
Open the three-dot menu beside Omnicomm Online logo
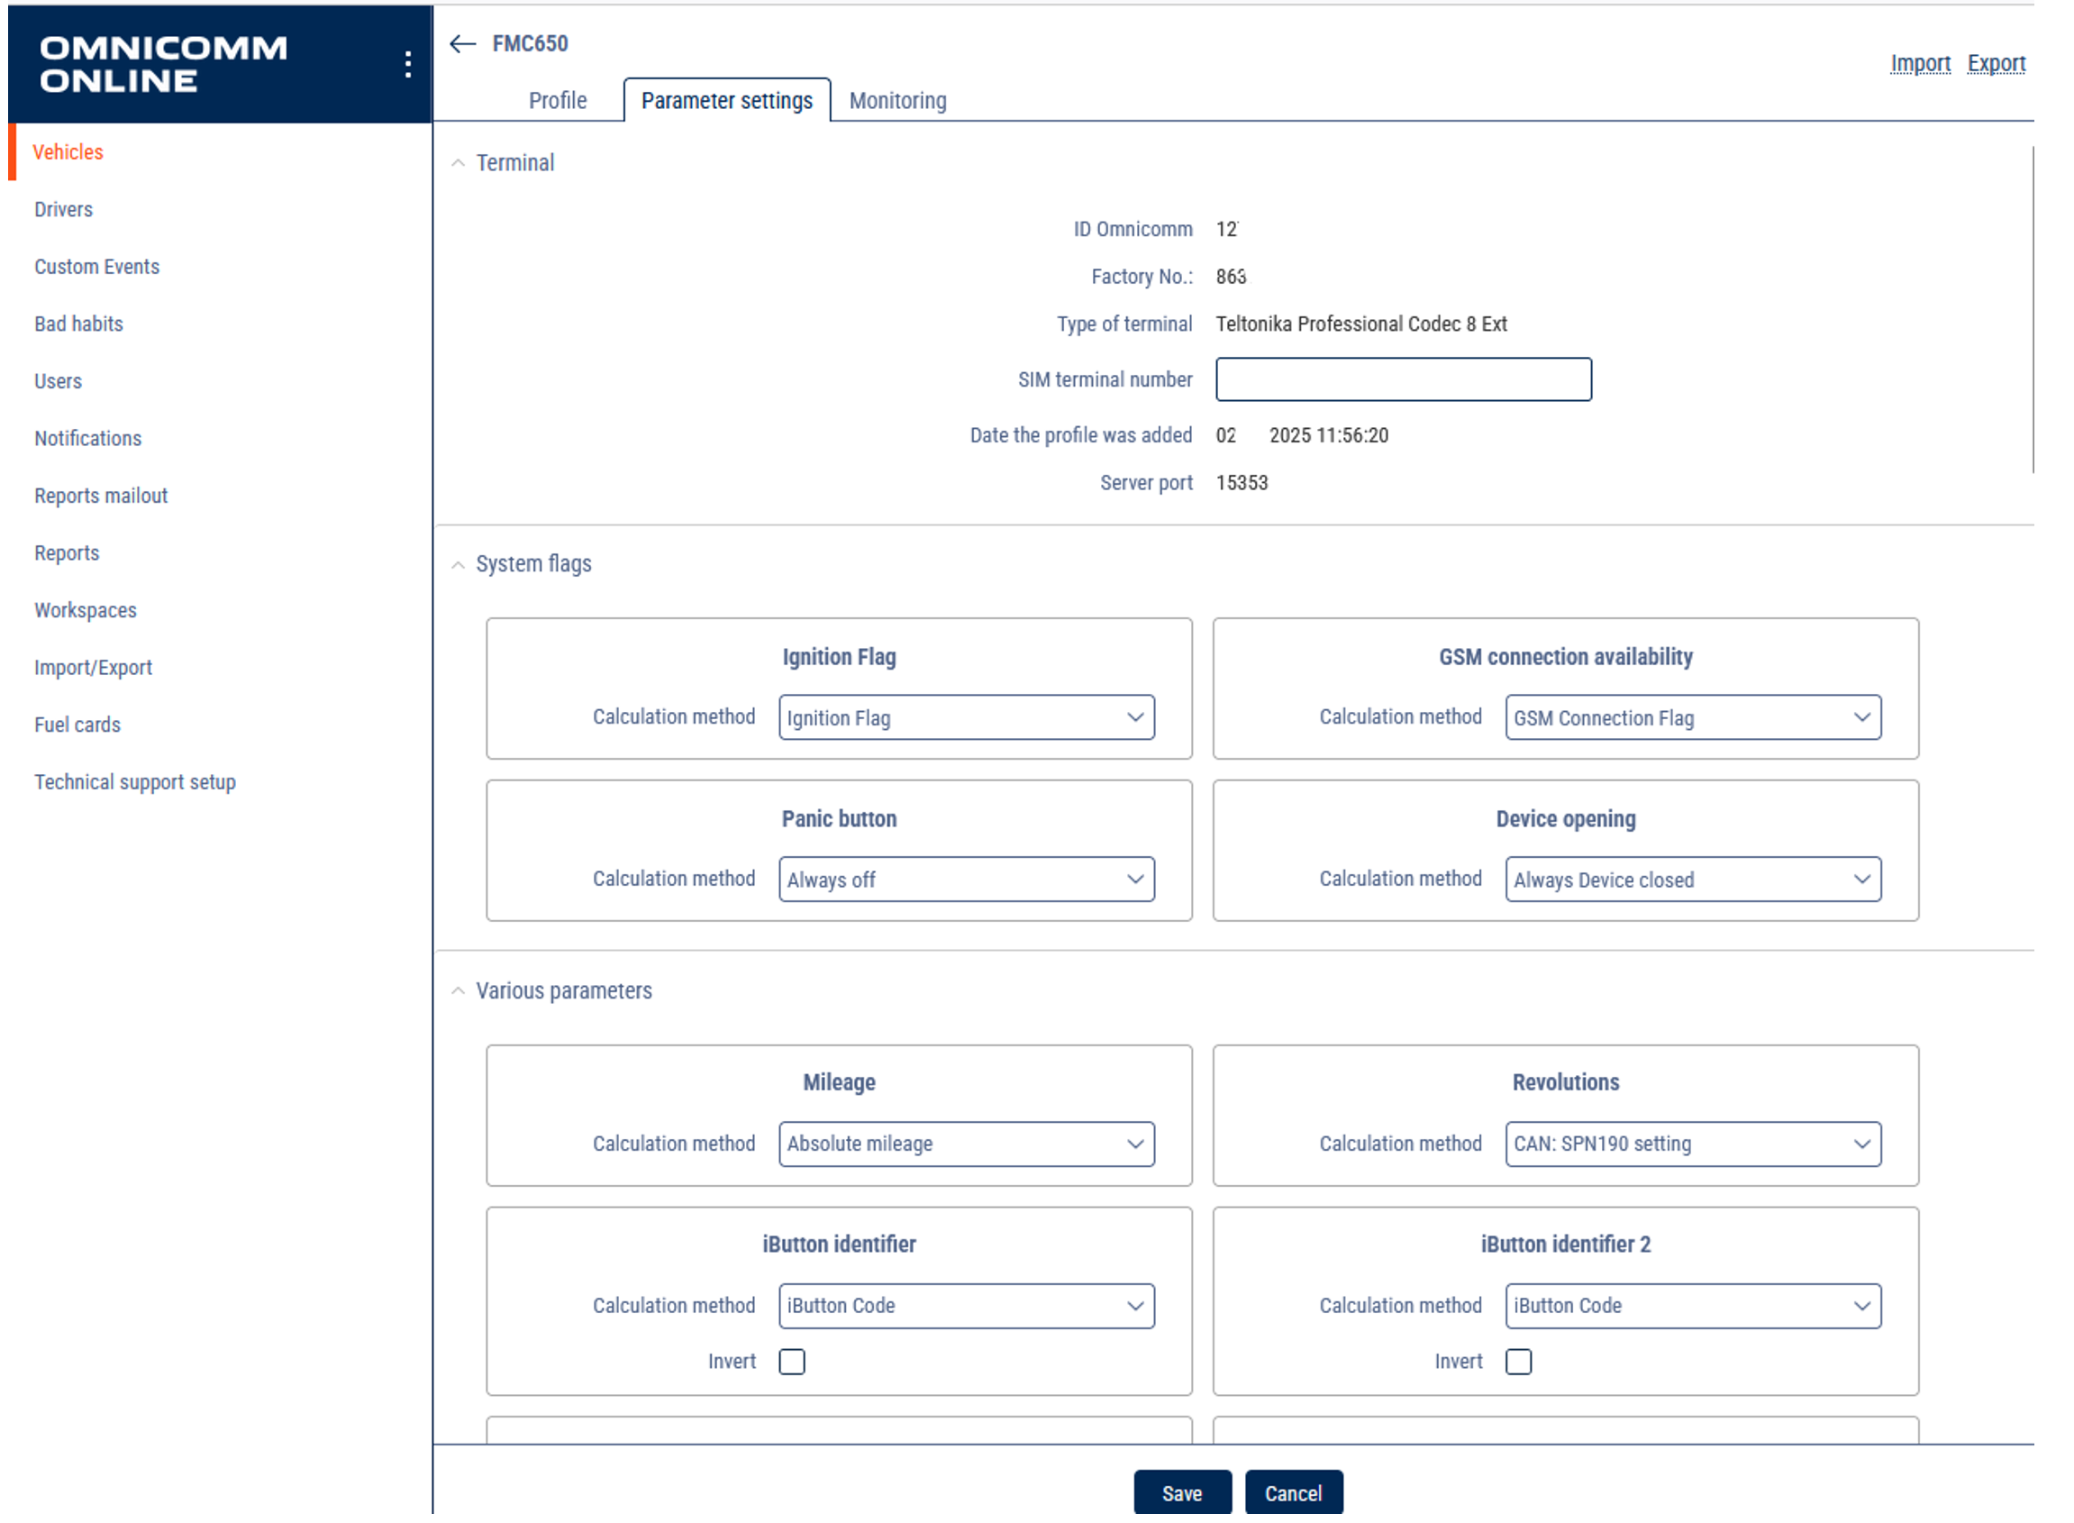[x=407, y=64]
